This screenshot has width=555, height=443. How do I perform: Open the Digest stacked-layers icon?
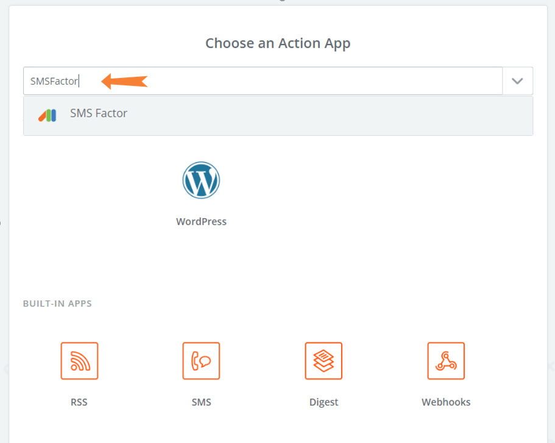click(323, 361)
